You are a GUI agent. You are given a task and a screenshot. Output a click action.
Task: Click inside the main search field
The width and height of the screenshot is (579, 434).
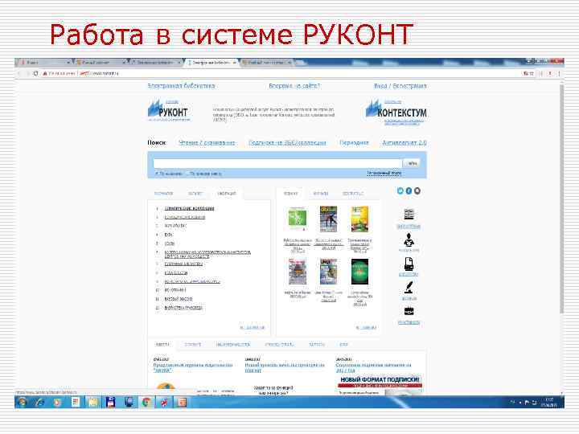point(277,163)
